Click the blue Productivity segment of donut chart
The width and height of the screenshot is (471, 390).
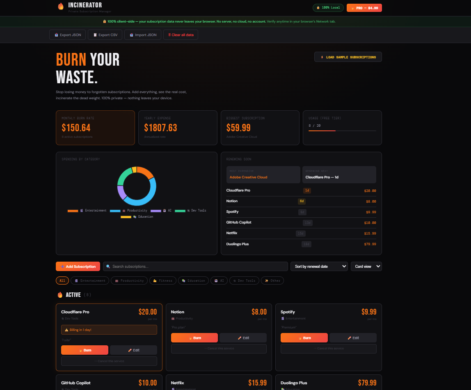[x=146, y=197]
